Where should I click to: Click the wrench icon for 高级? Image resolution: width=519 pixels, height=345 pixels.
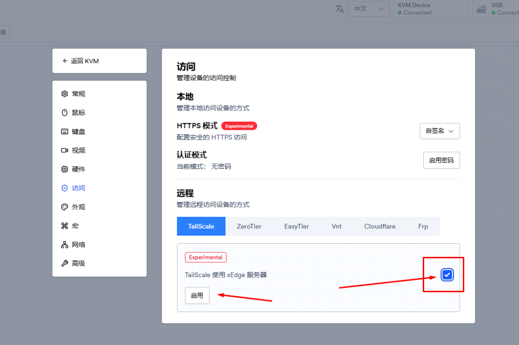tap(64, 263)
